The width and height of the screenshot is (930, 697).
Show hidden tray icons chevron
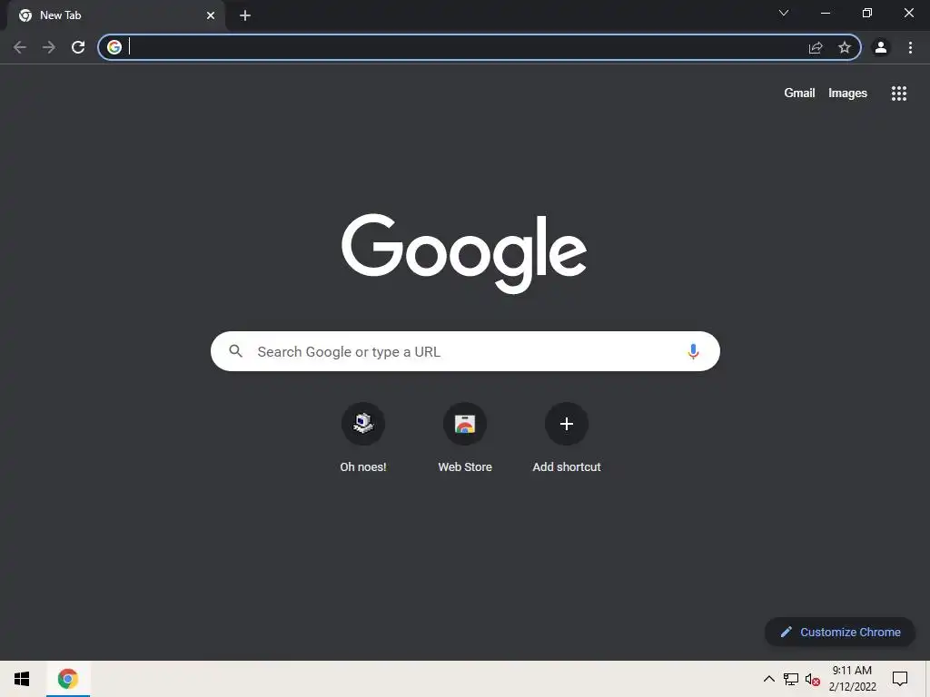768,679
